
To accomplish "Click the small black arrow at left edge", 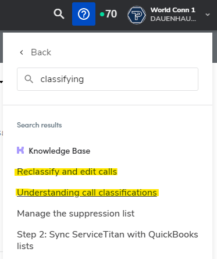I will [1, 82].
